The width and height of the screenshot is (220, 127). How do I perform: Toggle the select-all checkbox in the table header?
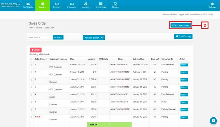click(32, 59)
